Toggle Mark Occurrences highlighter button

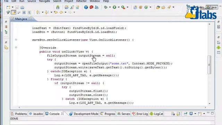(x=14, y=12)
